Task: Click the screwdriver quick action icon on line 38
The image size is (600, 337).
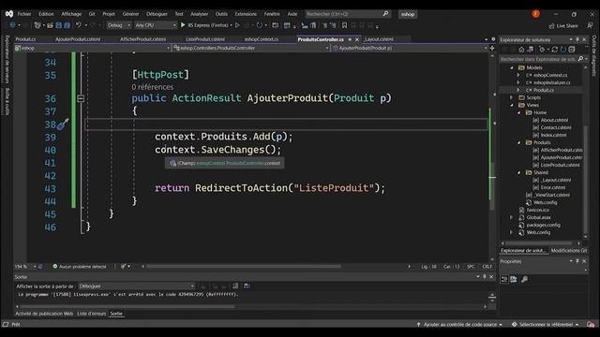Action: (x=63, y=124)
